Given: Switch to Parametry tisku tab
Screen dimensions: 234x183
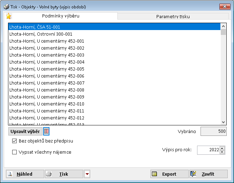Looking at the screenshot, I should pyautogui.click(x=173, y=16).
